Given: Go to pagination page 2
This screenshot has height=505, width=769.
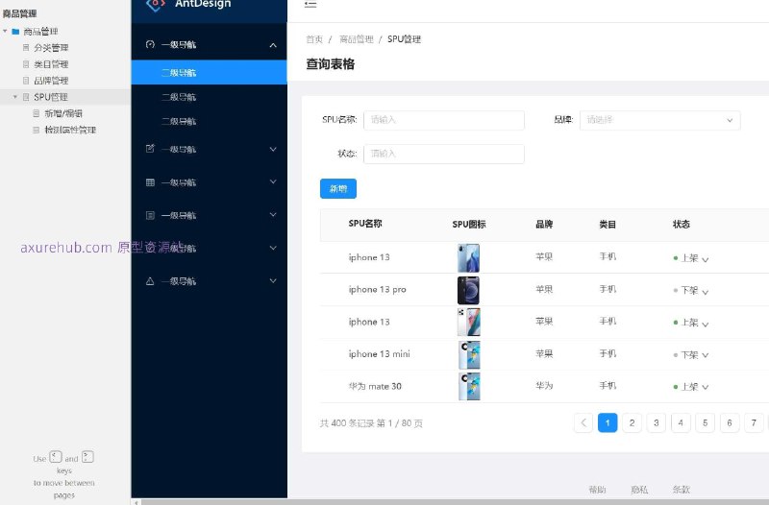Looking at the screenshot, I should click(x=632, y=422).
